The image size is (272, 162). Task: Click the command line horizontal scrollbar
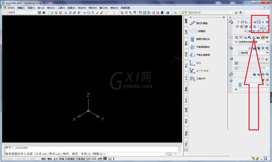coord(171,154)
